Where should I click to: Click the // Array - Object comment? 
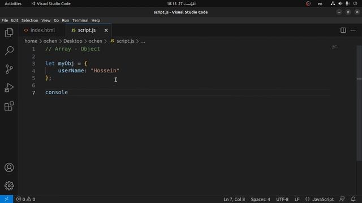point(72,49)
